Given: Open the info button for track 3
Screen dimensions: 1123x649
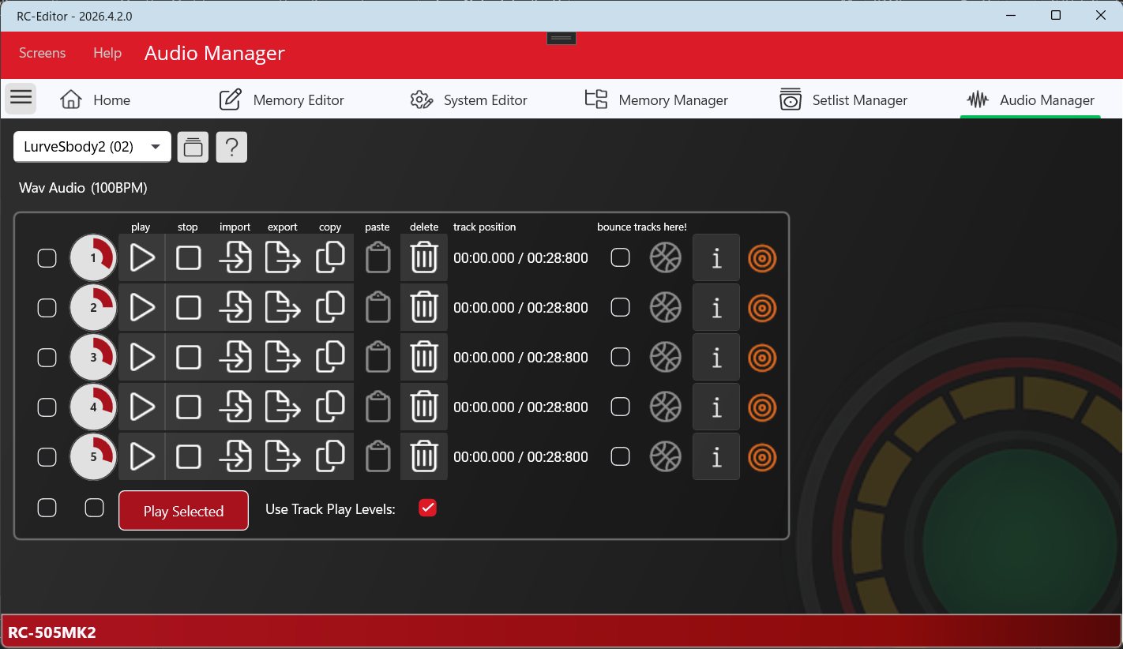Looking at the screenshot, I should coord(716,357).
